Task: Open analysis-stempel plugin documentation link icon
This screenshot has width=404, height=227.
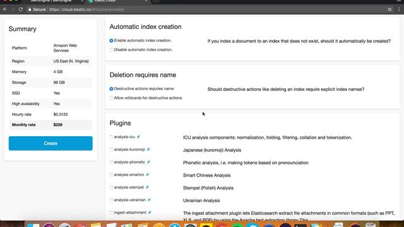Action: point(147,187)
